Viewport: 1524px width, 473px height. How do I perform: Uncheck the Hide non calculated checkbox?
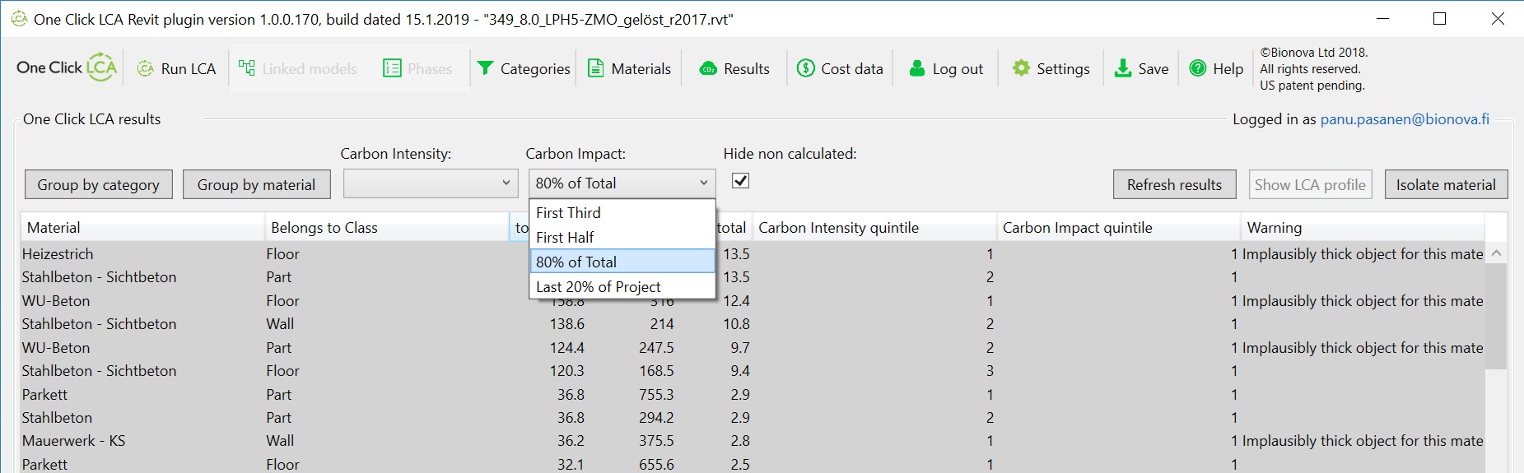pyautogui.click(x=741, y=181)
